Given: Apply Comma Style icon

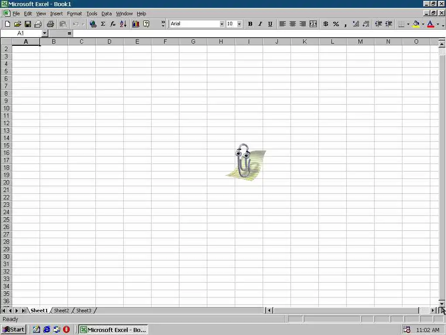Looking at the screenshot, I should click(x=345, y=24).
